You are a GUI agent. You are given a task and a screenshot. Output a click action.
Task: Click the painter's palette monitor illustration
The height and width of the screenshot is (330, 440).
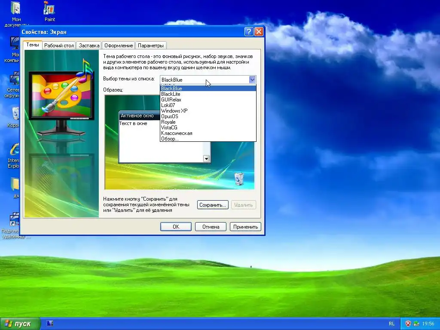coord(61,96)
